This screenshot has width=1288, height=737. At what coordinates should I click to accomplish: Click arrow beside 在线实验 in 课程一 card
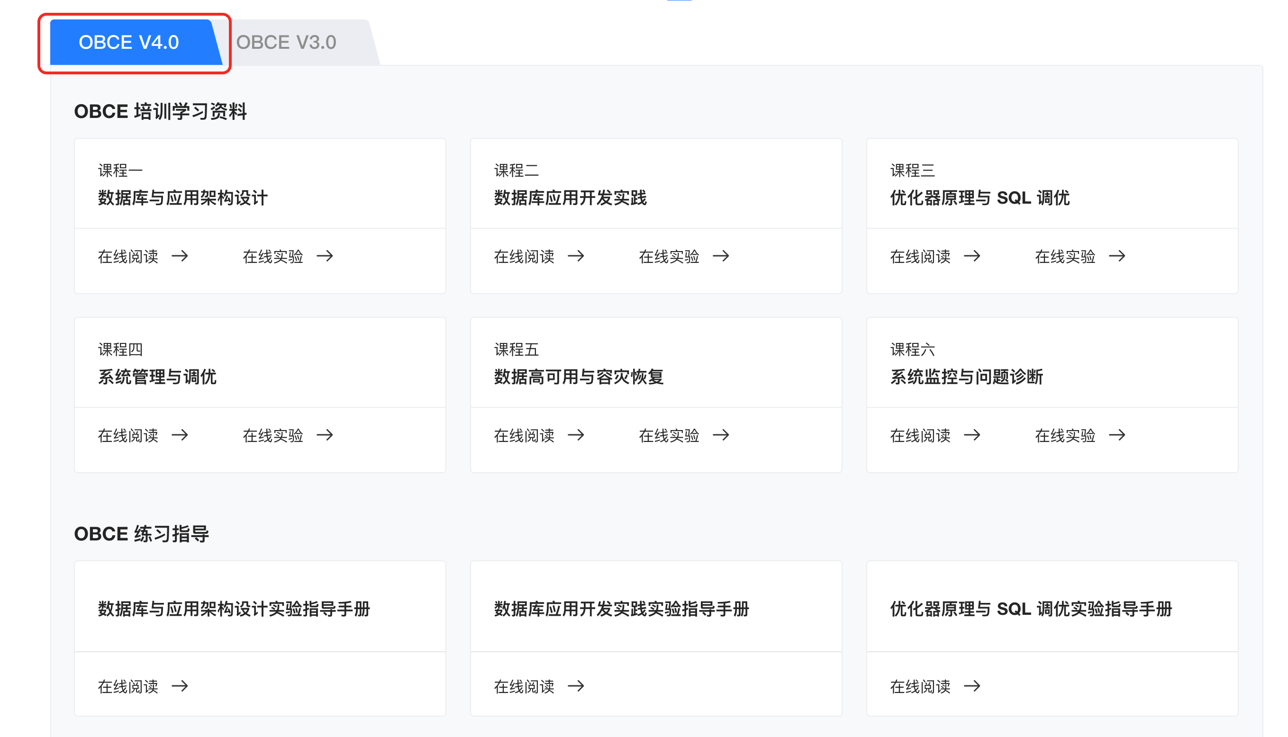pyautogui.click(x=325, y=256)
